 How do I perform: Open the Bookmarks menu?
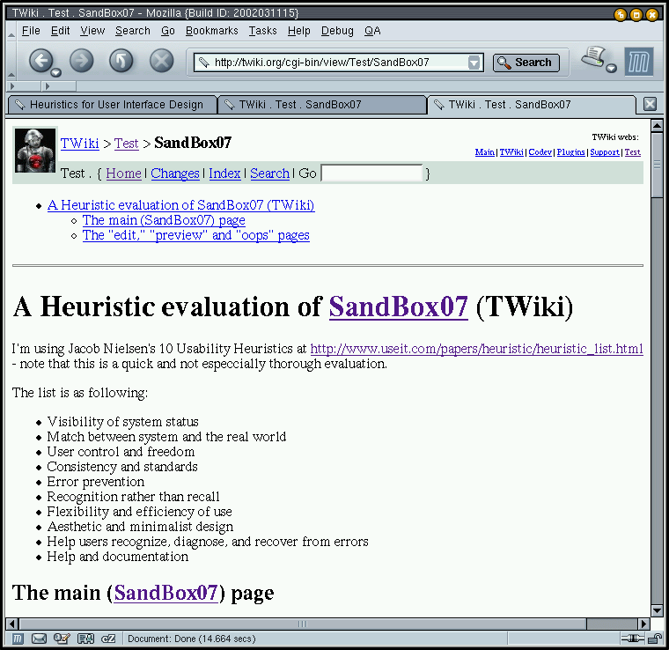211,31
